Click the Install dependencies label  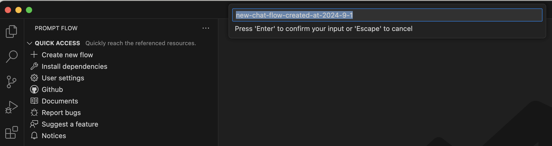coord(74,66)
